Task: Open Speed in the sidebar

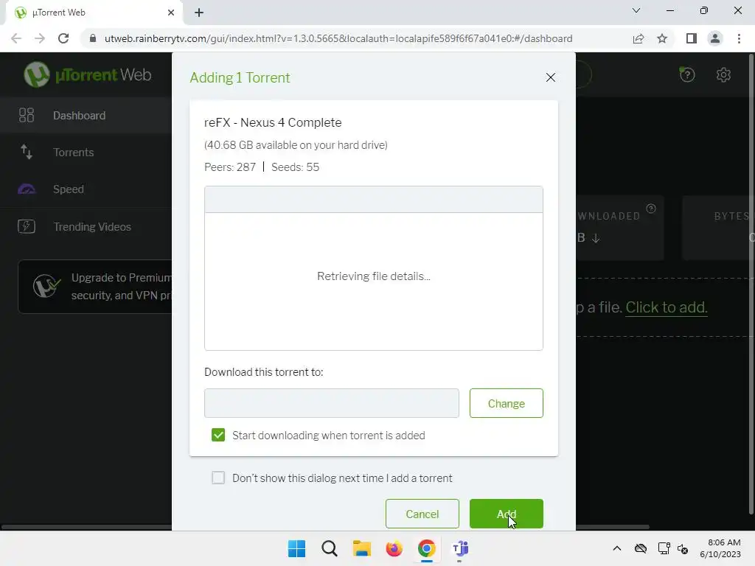Action: click(x=86, y=189)
